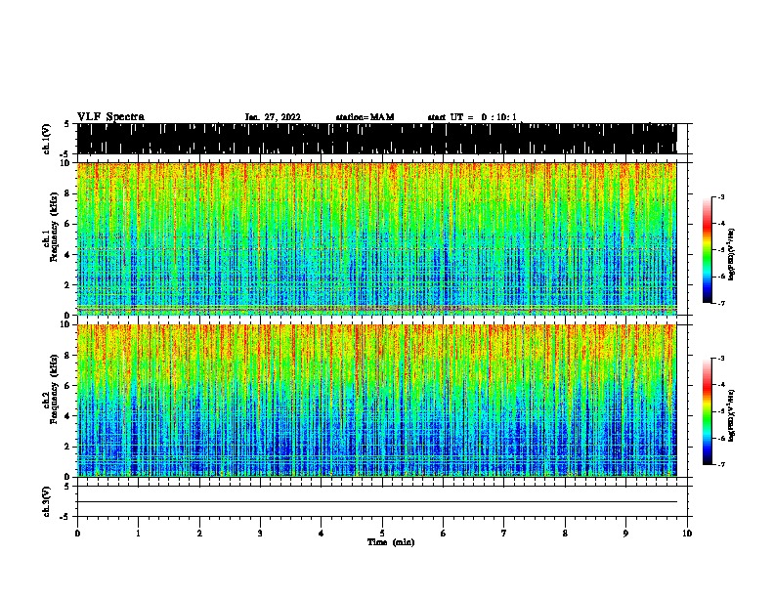The image size is (774, 598).
Task: Click the "8" kHz tick on ch.1 frequency axis
Action: pos(68,193)
